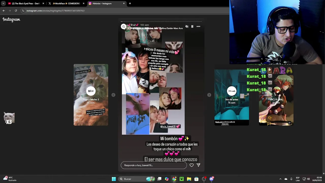Open Google Chrome from the taskbar

(x=174, y=179)
